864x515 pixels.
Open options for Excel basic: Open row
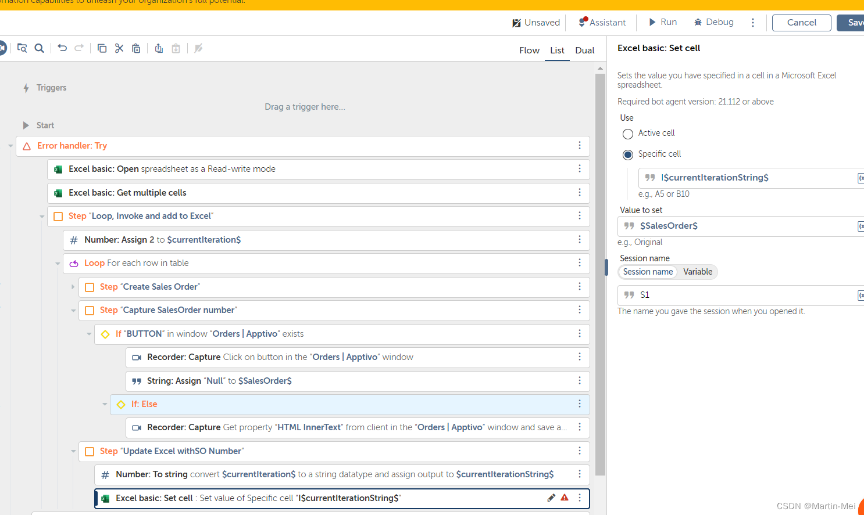(580, 168)
